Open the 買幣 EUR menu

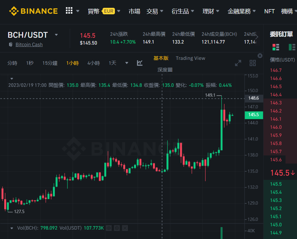coord(101,11)
